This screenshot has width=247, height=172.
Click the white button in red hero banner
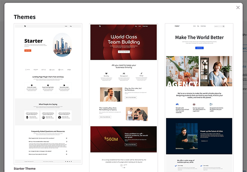[123, 52]
